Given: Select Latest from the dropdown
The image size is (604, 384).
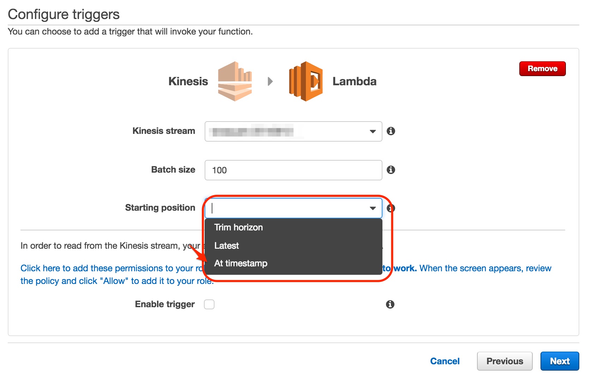Looking at the screenshot, I should coord(226,246).
